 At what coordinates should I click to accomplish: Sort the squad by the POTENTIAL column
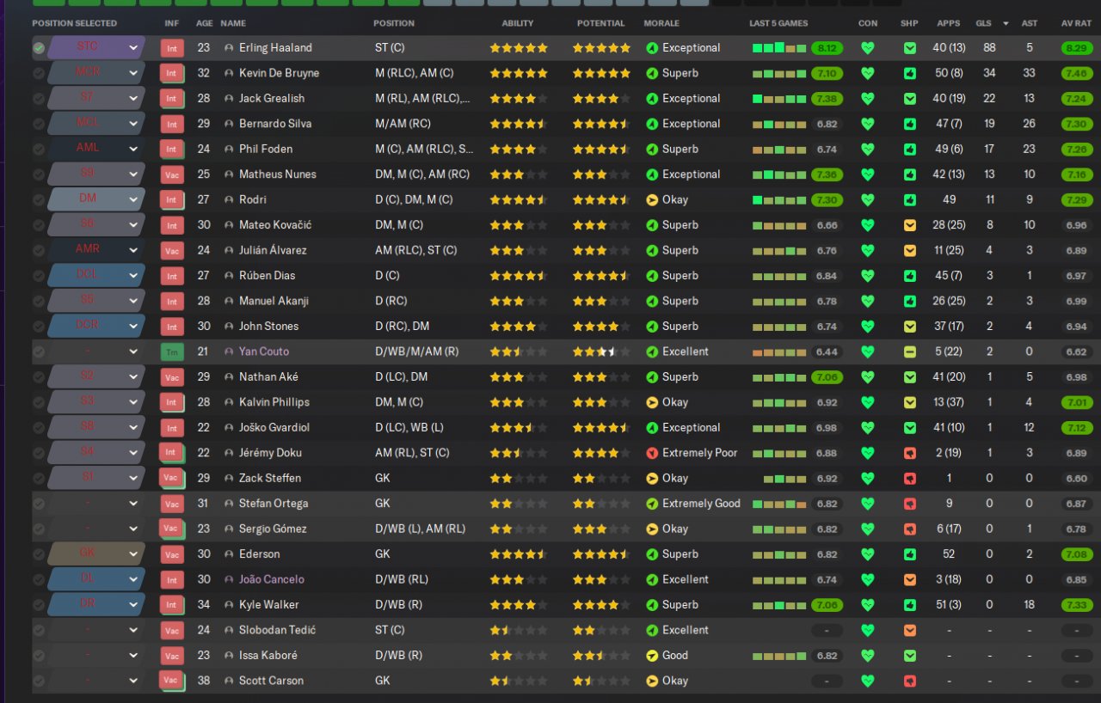(601, 23)
